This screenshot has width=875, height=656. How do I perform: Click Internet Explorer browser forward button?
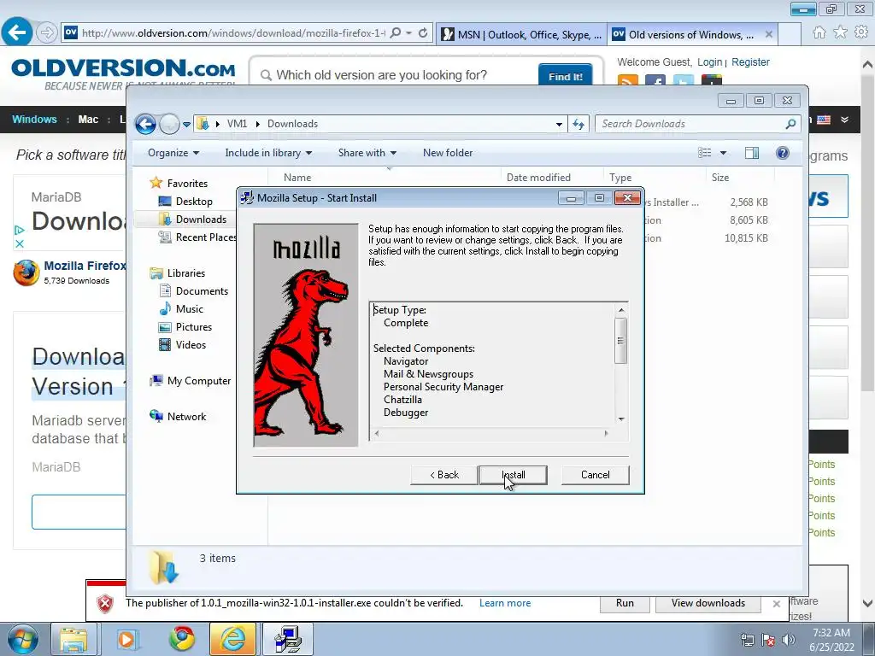(x=47, y=32)
